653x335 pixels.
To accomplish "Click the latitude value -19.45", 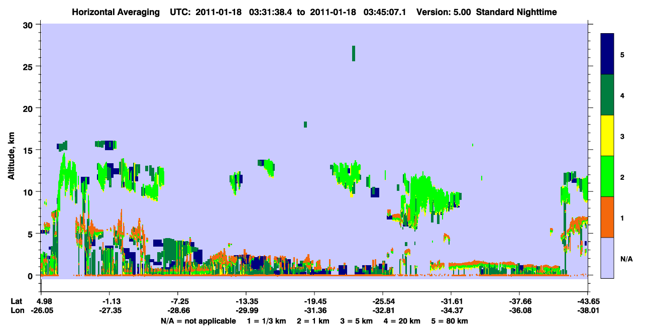I will tap(314, 301).
